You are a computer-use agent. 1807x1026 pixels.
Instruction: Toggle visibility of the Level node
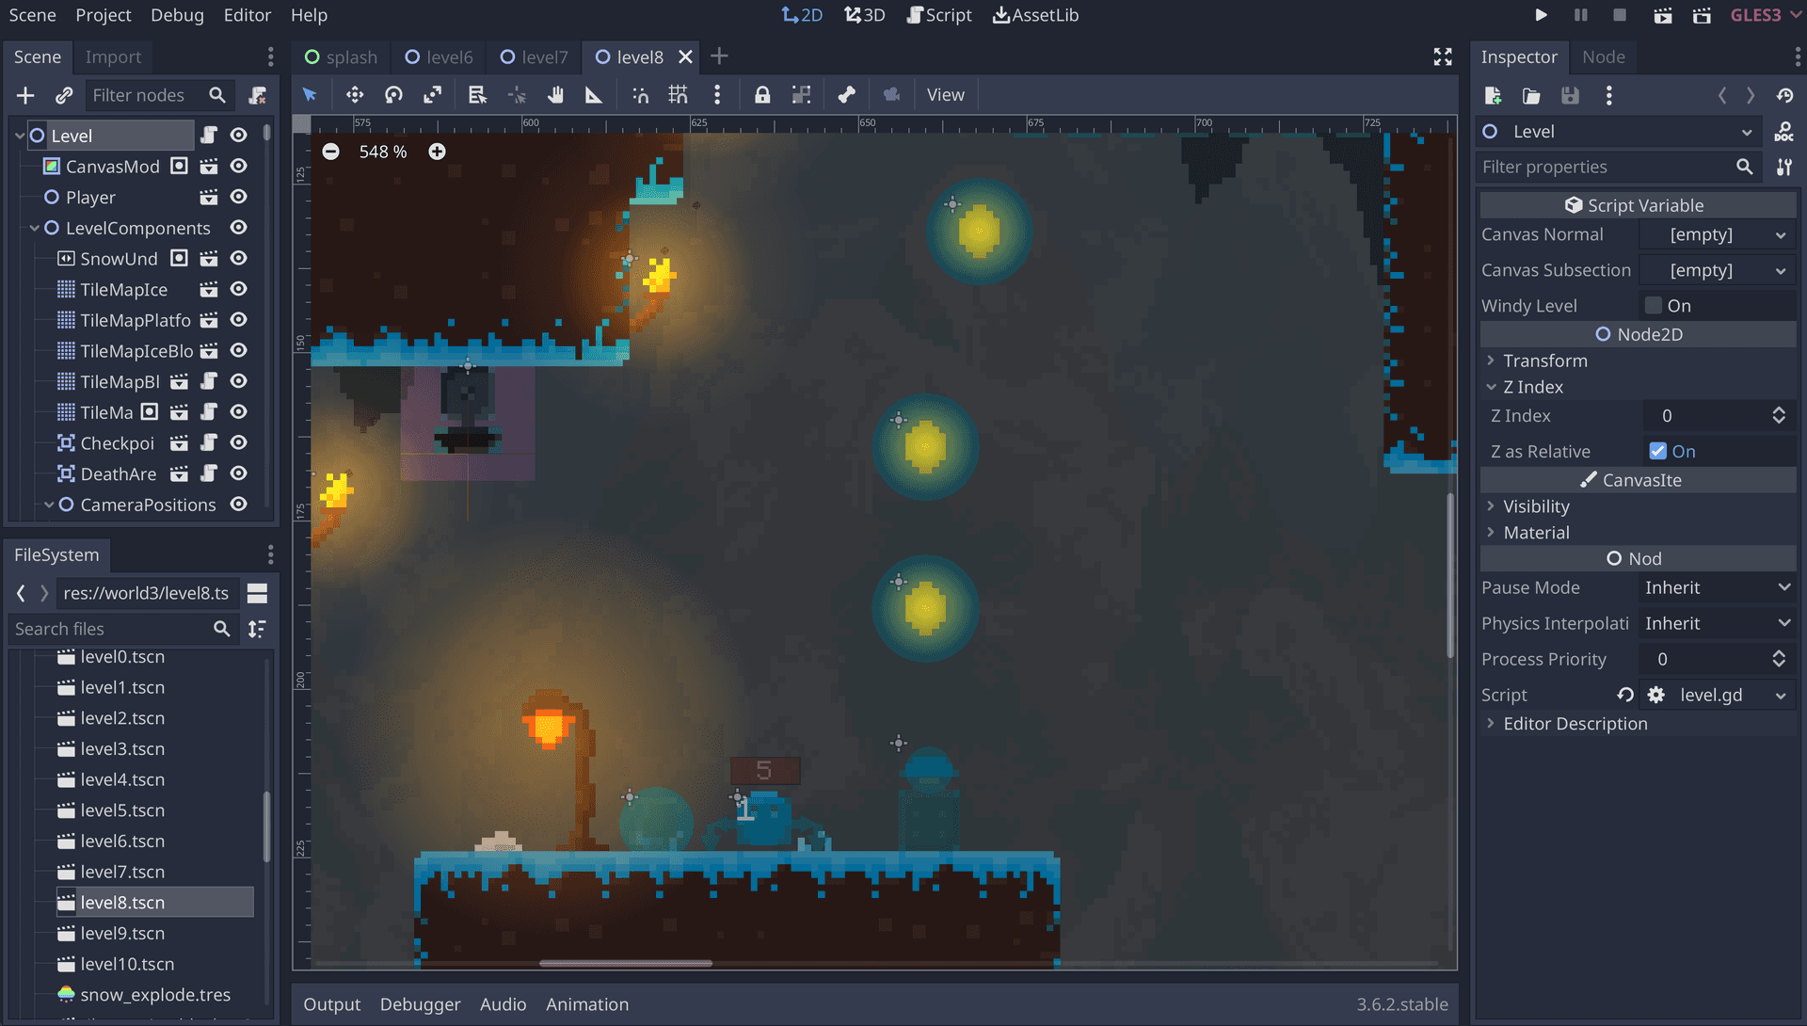tap(239, 136)
